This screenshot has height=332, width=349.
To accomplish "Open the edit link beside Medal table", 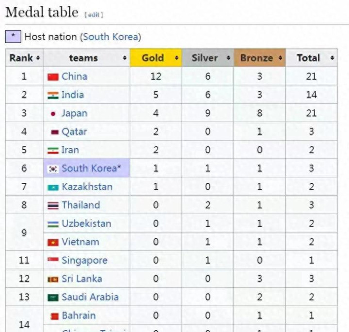I will click(x=94, y=15).
